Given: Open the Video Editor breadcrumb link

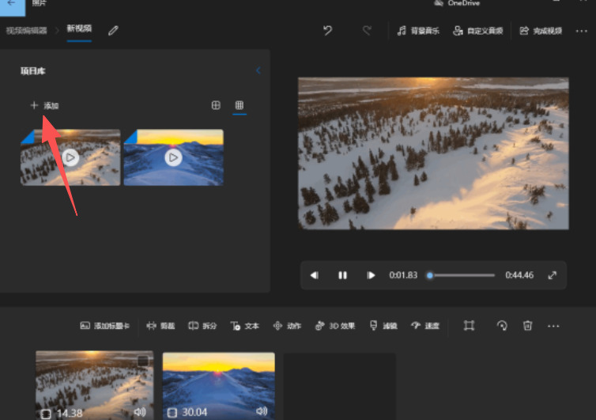Looking at the screenshot, I should tap(27, 30).
